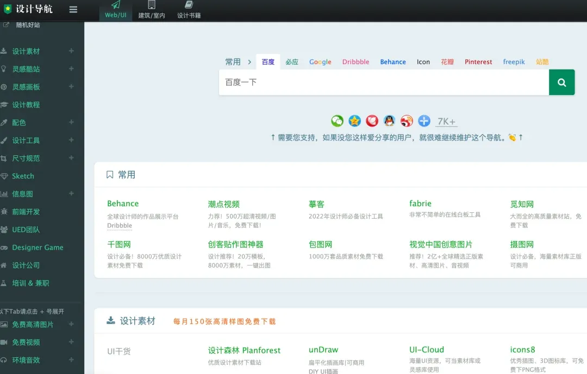Expand the 免费高清图片 sidebar section plus
The width and height of the screenshot is (587, 374).
pyautogui.click(x=72, y=324)
